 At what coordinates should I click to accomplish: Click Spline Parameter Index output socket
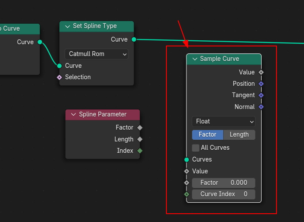click(x=140, y=151)
